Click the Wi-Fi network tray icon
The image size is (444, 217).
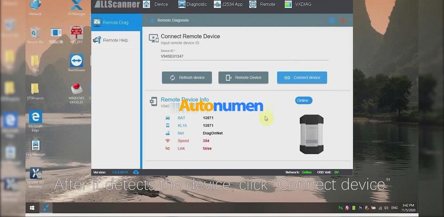[380, 208]
